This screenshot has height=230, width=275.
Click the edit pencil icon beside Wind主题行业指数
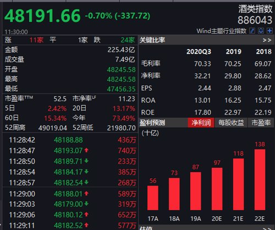point(252,31)
